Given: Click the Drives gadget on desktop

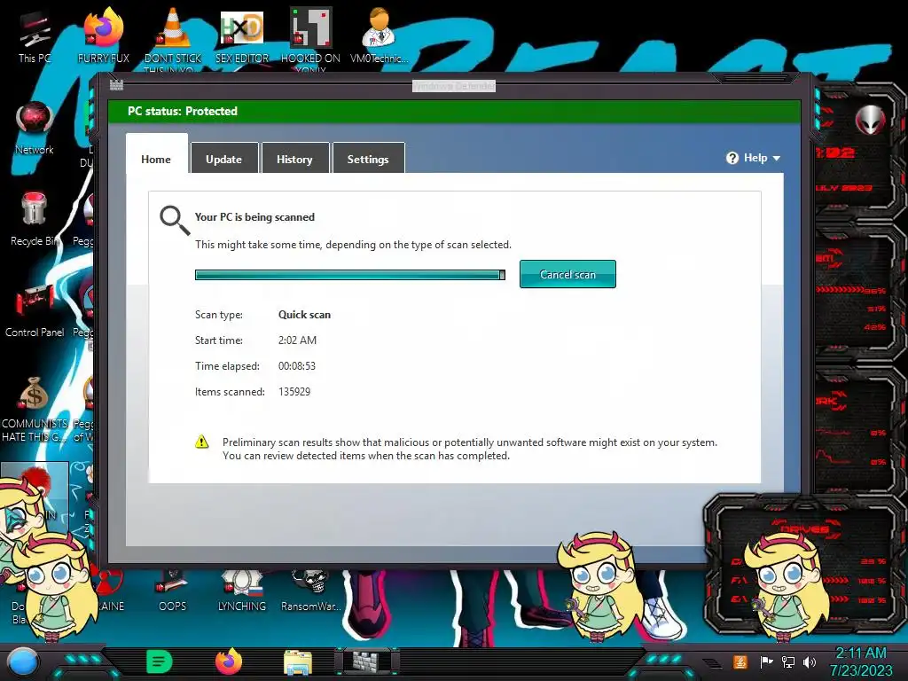Looking at the screenshot, I should pos(805,565).
